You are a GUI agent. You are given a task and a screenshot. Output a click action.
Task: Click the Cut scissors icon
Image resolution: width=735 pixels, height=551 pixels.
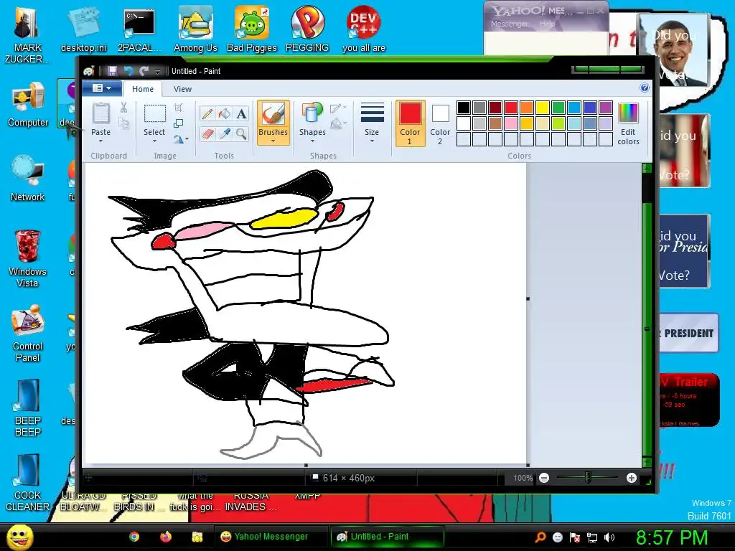123,108
